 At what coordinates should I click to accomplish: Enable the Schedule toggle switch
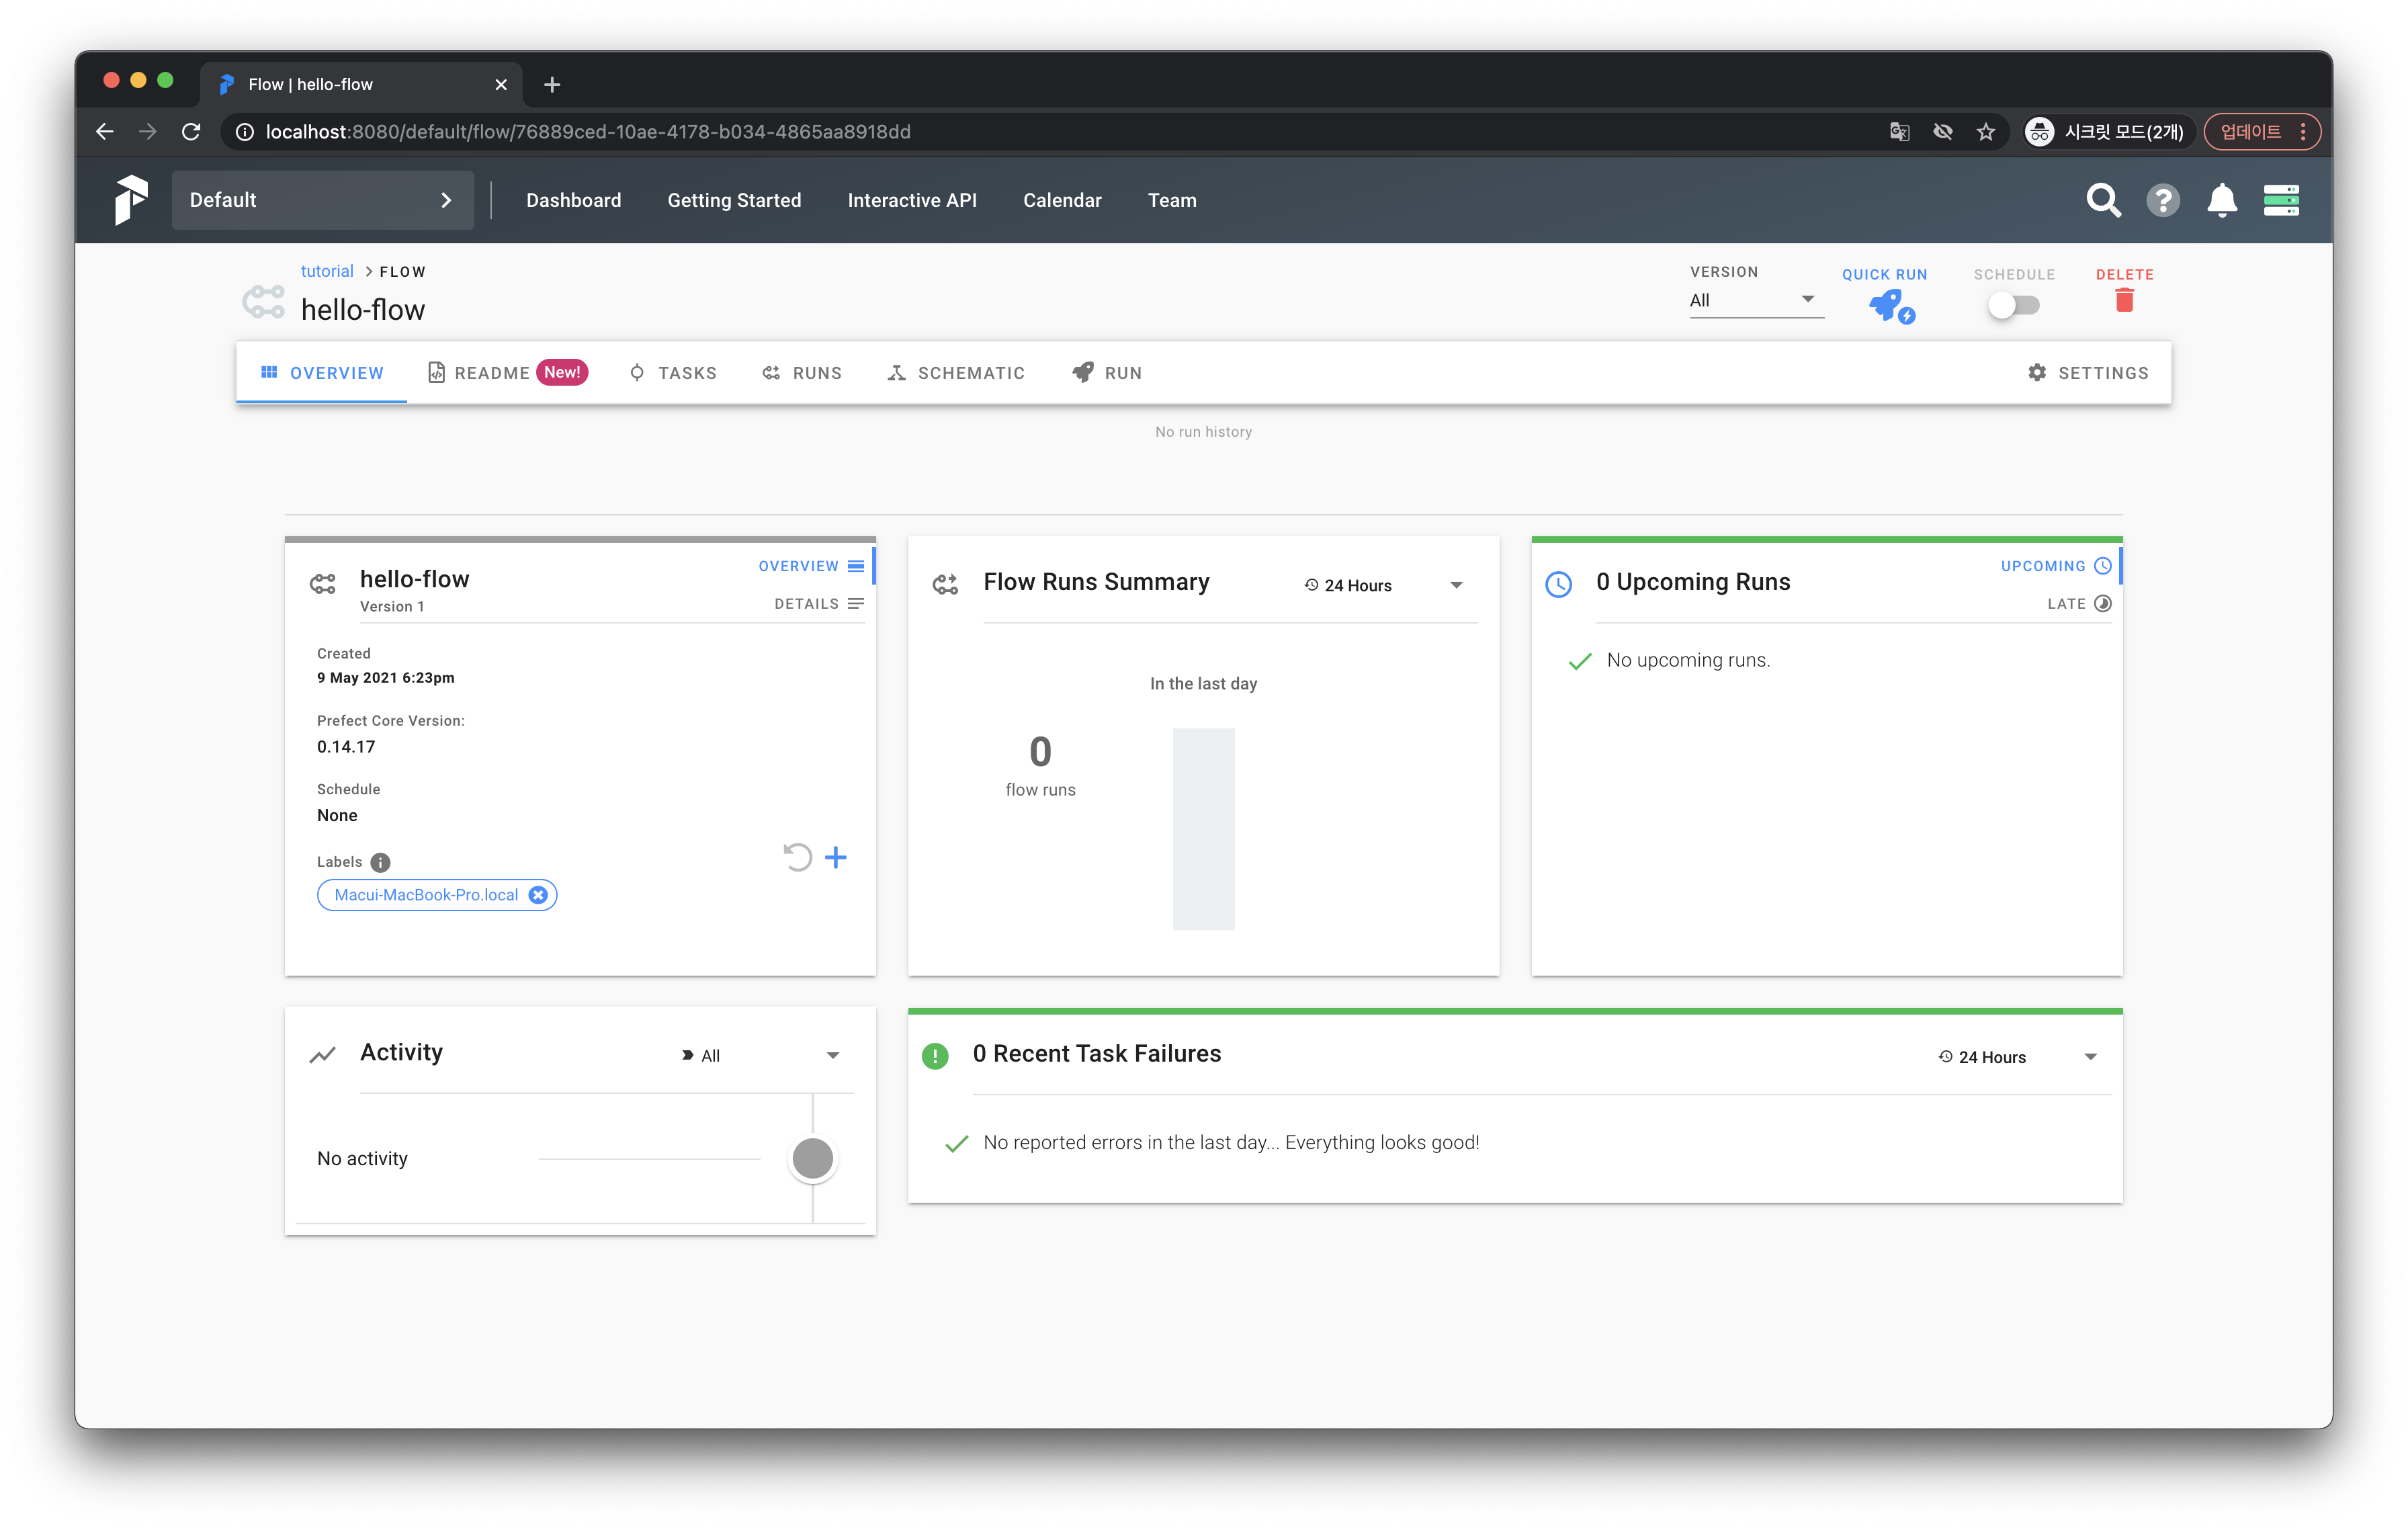pos(2012,305)
